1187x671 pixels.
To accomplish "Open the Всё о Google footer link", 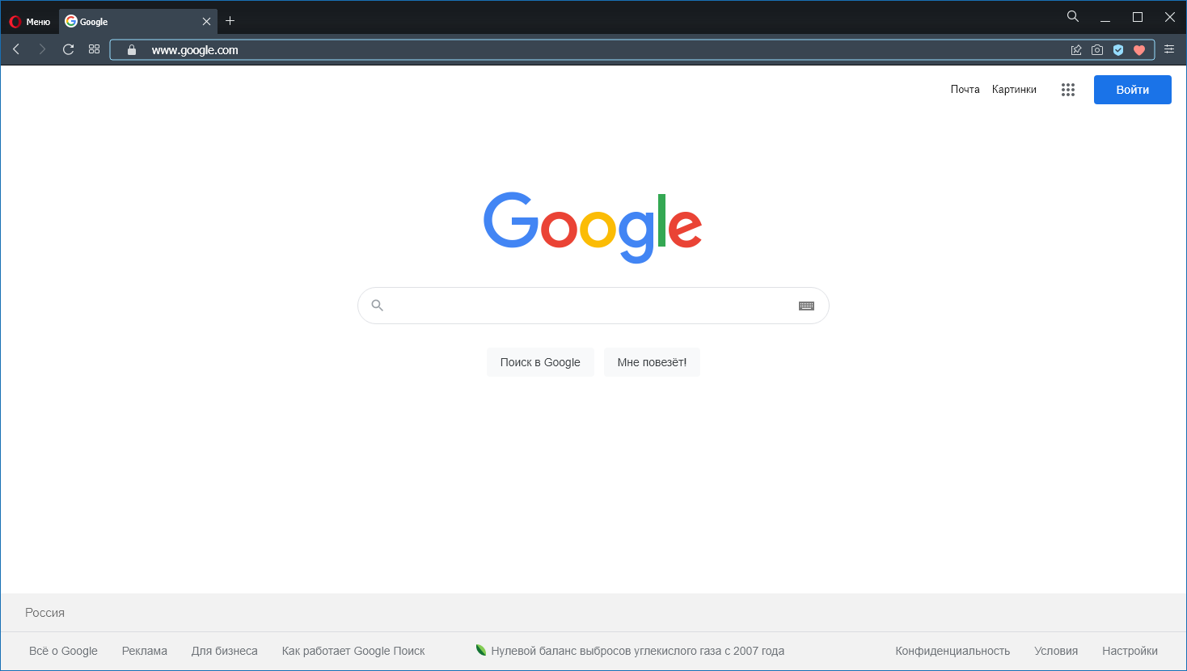I will click(63, 651).
